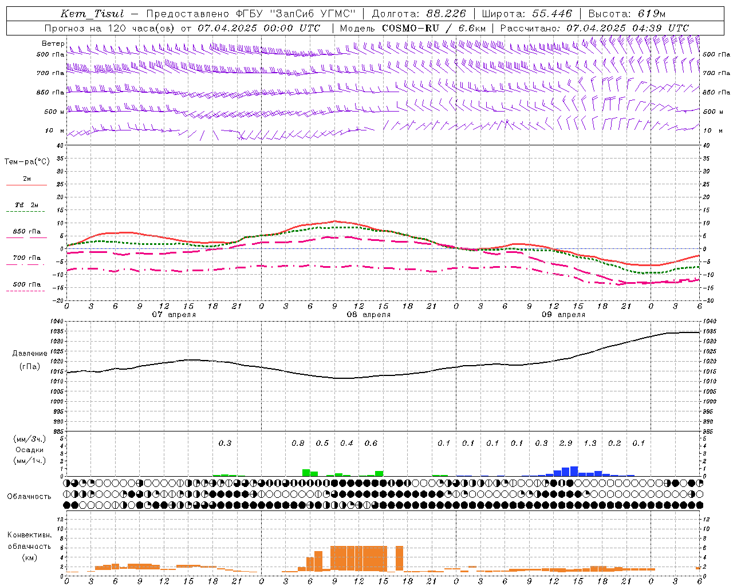The width and height of the screenshot is (733, 586).
Task: Select the Осадки precipitation label
Action: pyautogui.click(x=30, y=450)
